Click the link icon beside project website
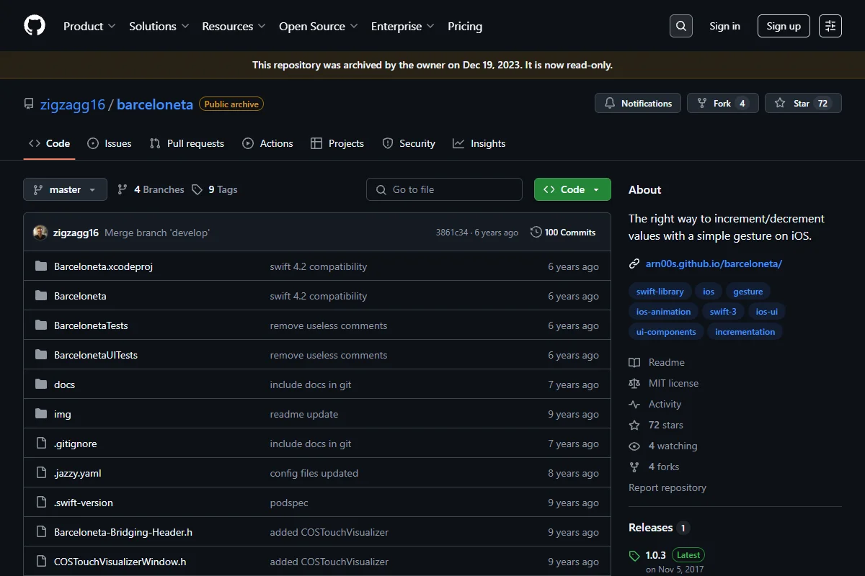 point(634,264)
